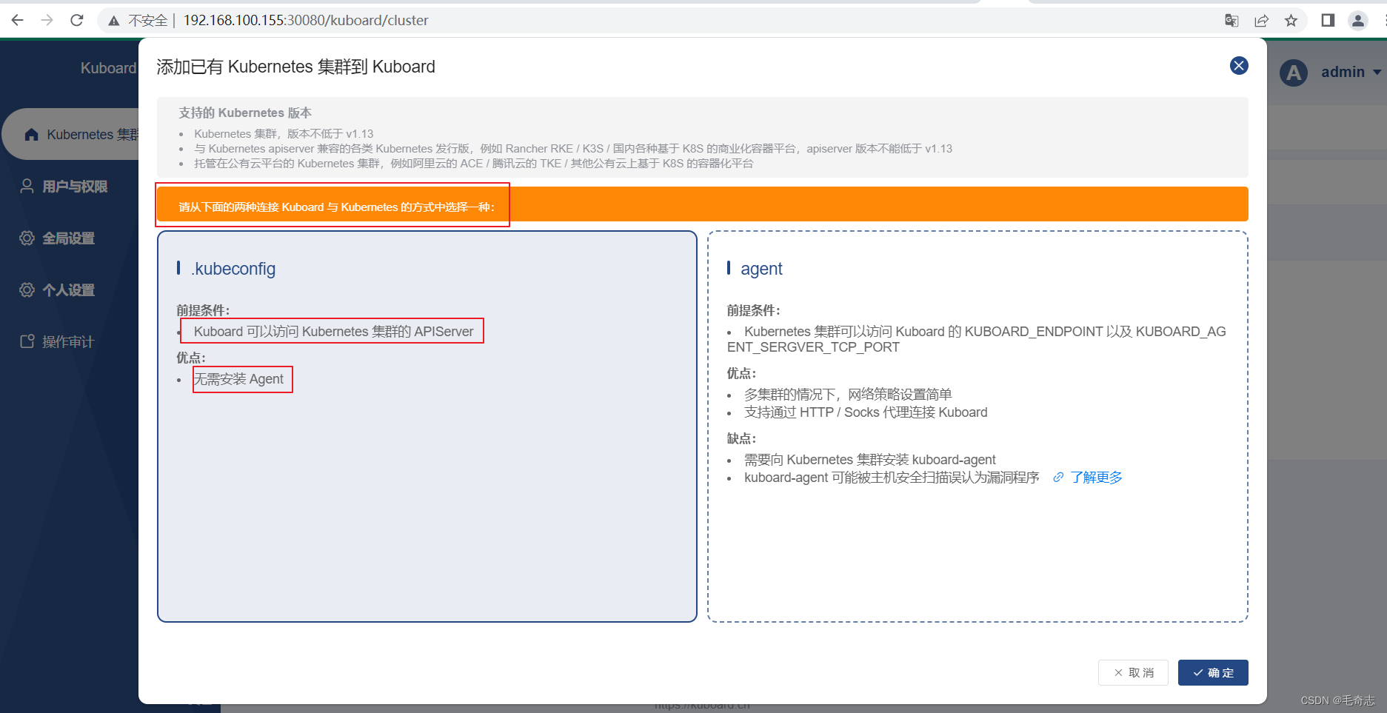This screenshot has width=1387, height=713.
Task: Click the 阿里云的 ACE / 腾讯云 TKE bullet
Action: click(474, 164)
